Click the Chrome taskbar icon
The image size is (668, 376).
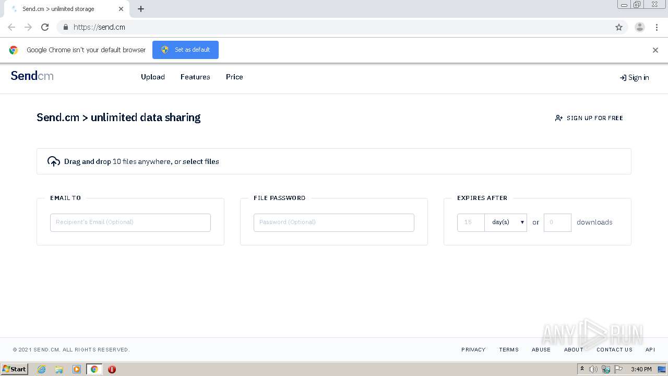[x=94, y=369]
